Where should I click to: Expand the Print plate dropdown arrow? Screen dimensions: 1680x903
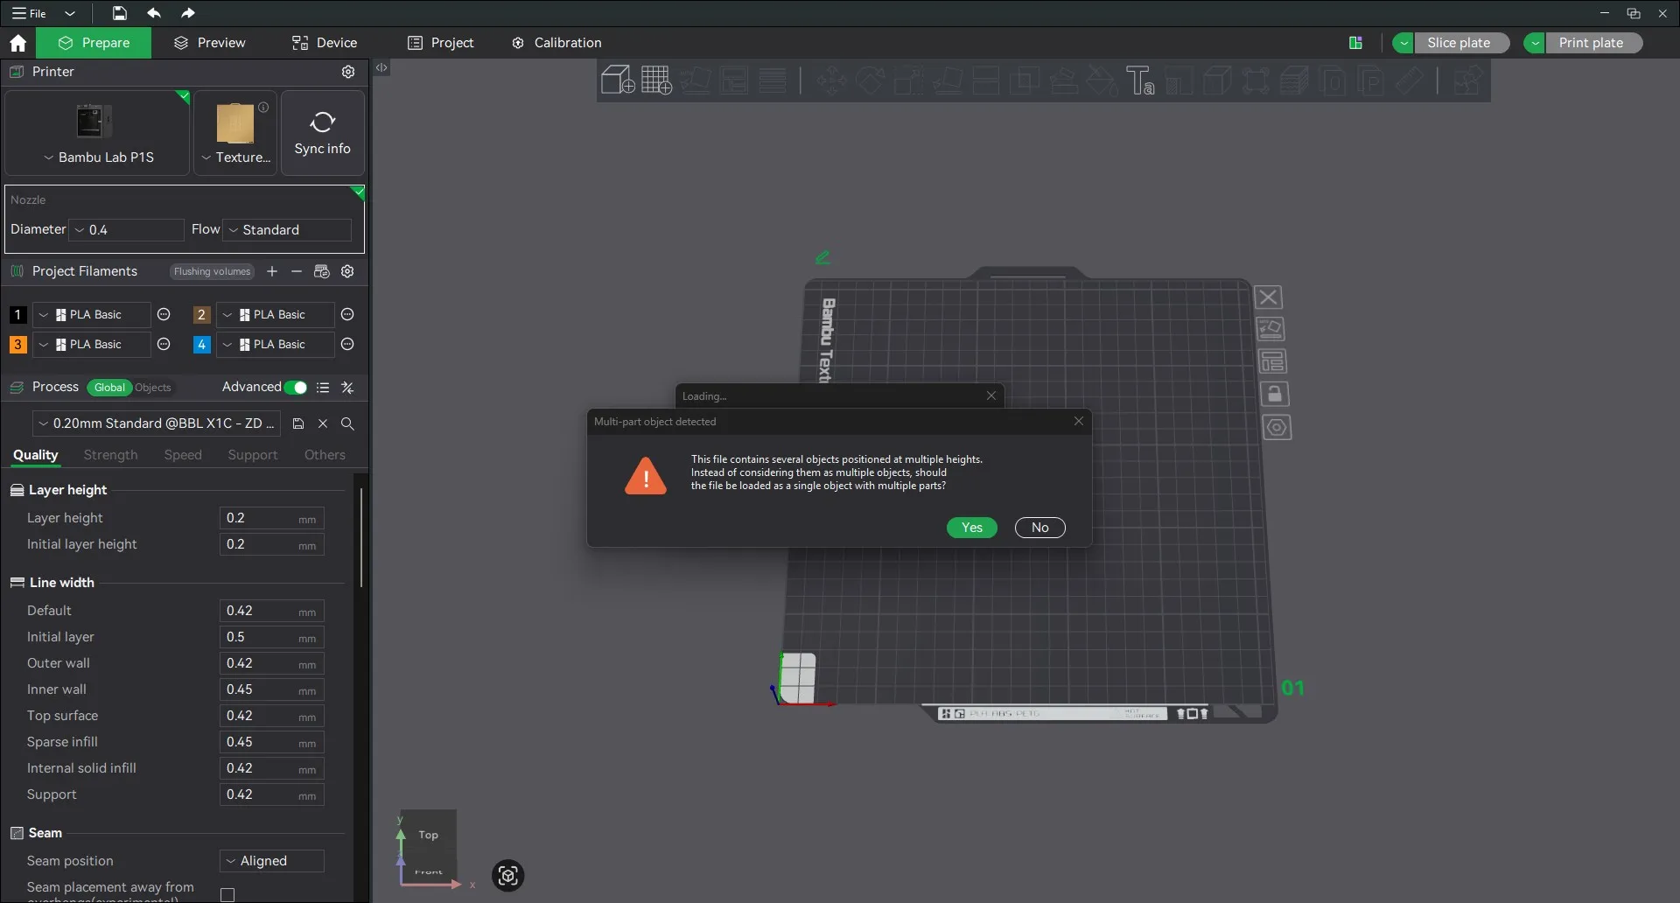pos(1535,43)
